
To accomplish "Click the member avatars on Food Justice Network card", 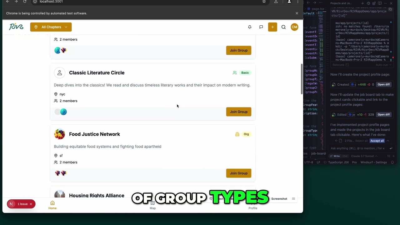I will 60,173.
